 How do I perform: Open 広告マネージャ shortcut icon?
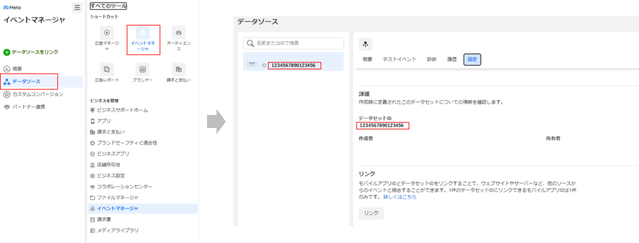pos(107,32)
